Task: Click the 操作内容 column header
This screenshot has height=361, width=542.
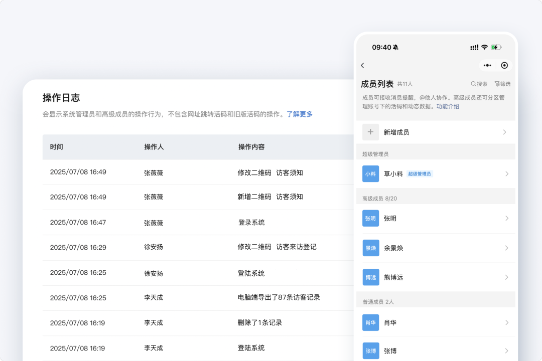Action: pos(251,147)
